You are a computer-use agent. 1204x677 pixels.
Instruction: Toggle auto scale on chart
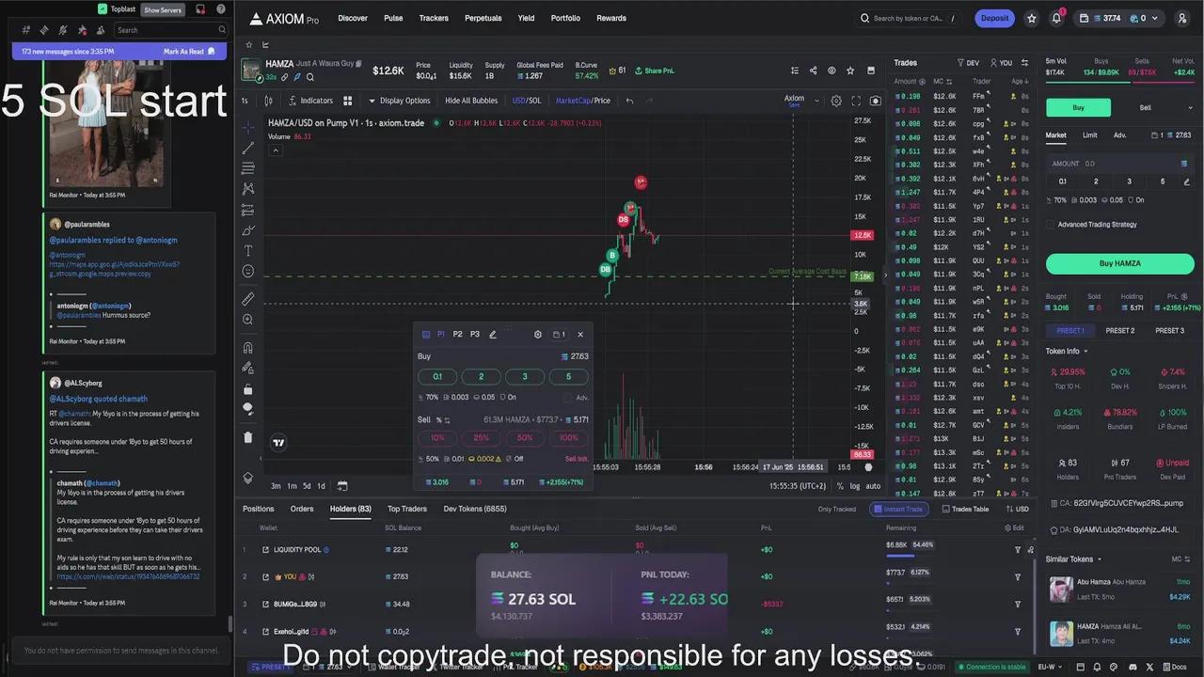click(873, 486)
